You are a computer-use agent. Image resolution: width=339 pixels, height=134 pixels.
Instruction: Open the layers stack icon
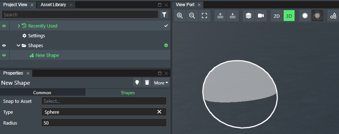point(249,16)
